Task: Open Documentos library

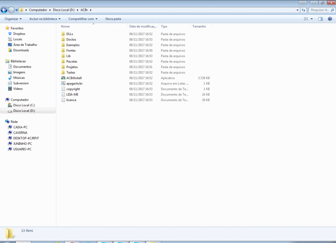Action: click(22, 67)
